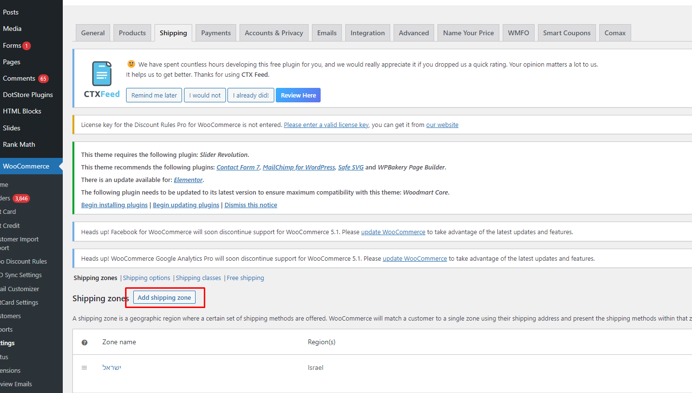Follow the Begin installing plugins link
Image resolution: width=692 pixels, height=393 pixels.
[x=114, y=205]
